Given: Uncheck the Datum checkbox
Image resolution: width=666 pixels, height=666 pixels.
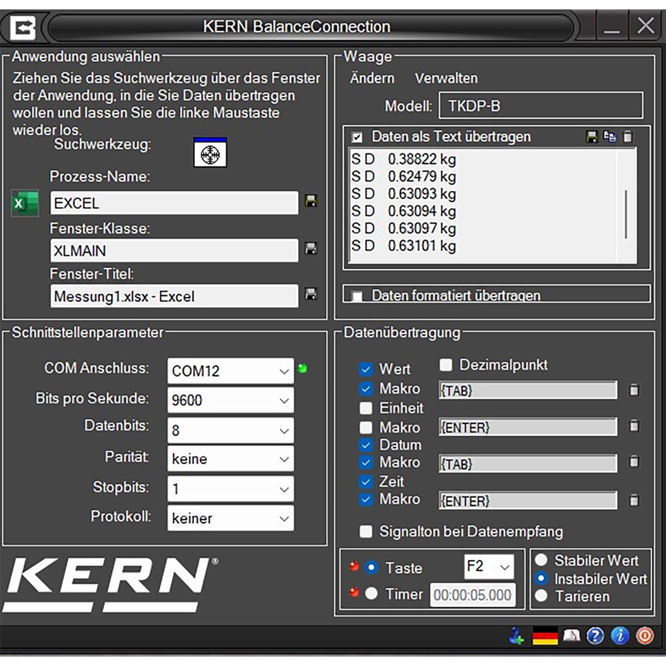Looking at the screenshot, I should [365, 445].
